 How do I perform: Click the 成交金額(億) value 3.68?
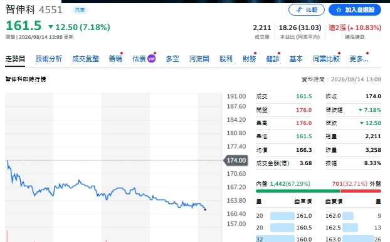click(x=306, y=163)
